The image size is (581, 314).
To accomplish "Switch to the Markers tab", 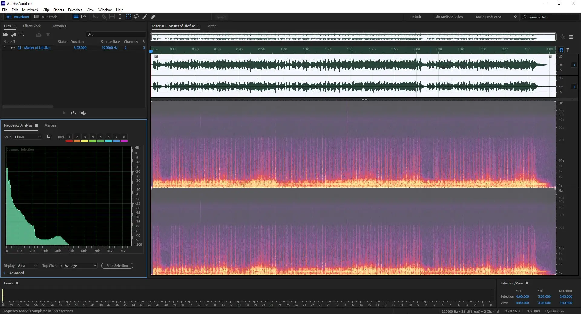I will pos(50,125).
